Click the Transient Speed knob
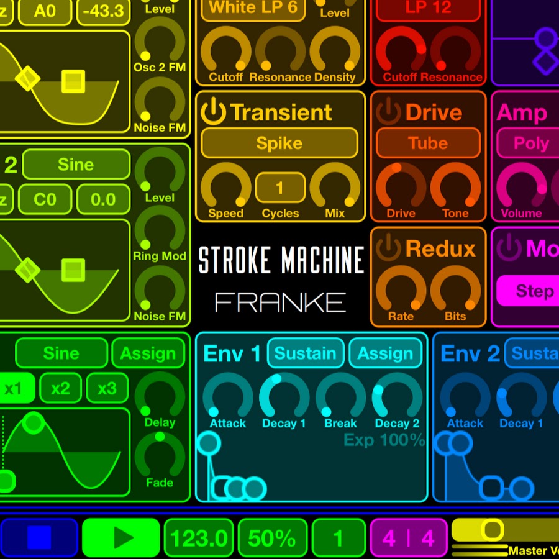 coord(226,186)
